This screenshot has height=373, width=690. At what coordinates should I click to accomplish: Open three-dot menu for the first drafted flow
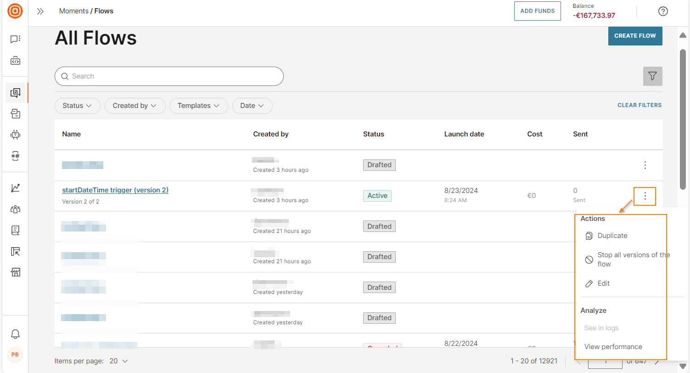tap(645, 165)
